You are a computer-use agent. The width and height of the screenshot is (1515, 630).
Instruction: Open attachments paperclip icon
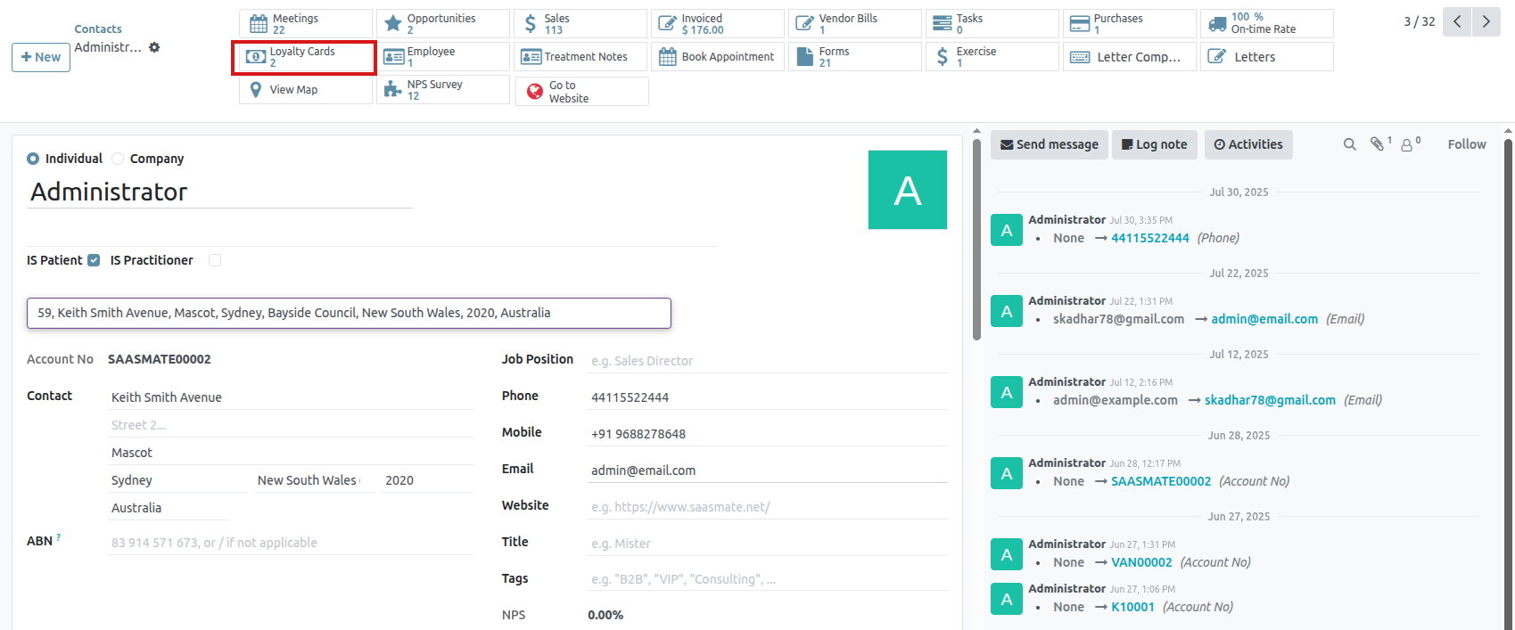1378,144
